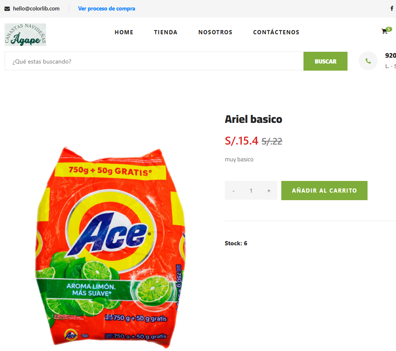396x351 pixels.
Task: Click AÑADIR AL CARRITO button
Action: point(324,191)
